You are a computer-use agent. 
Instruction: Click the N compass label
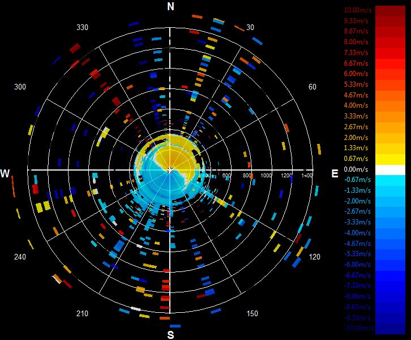point(170,6)
